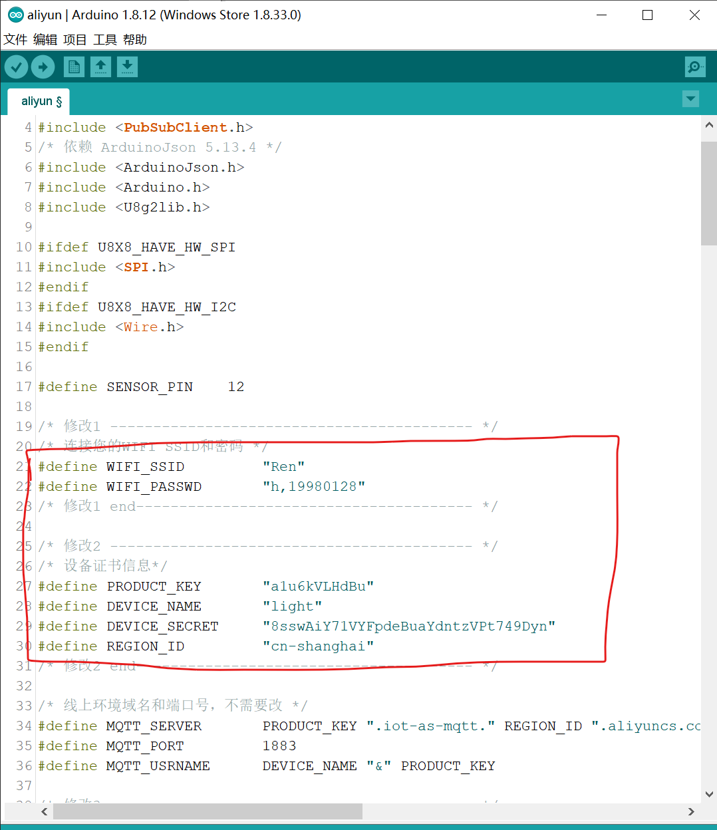Viewport: 717px width, 830px height.
Task: Minimize the Arduino window
Action: click(x=602, y=15)
